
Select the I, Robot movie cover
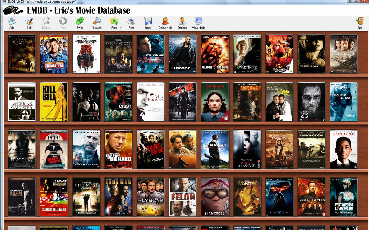[183, 54]
